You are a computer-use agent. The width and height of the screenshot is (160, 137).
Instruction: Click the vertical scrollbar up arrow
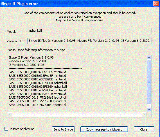(149, 58)
